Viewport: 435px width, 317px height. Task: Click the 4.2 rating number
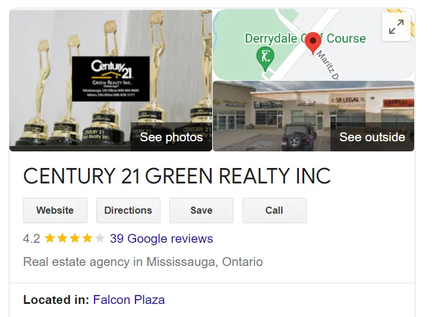tap(31, 239)
